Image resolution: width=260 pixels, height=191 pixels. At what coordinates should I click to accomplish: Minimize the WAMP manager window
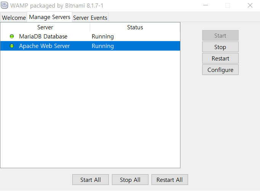pos(206,5)
